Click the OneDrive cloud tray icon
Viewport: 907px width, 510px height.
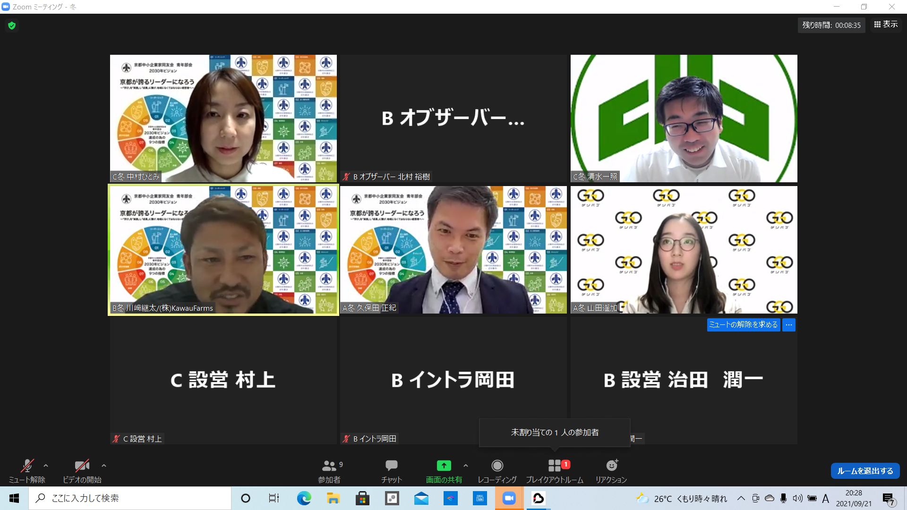point(770,498)
